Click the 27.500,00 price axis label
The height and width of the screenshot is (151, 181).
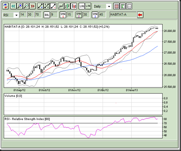(170, 42)
